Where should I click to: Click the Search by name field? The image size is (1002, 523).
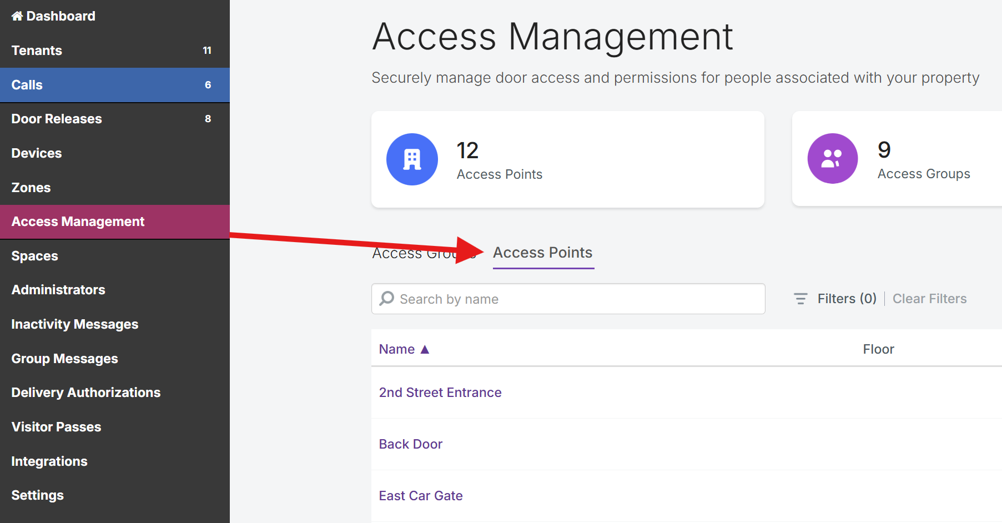[577, 299]
